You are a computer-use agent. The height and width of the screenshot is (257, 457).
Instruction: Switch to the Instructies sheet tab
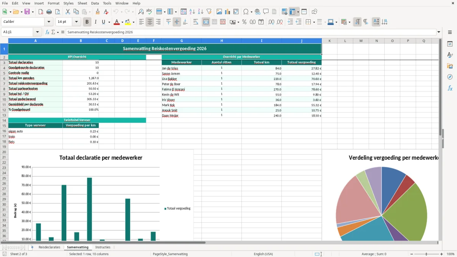tap(103, 247)
